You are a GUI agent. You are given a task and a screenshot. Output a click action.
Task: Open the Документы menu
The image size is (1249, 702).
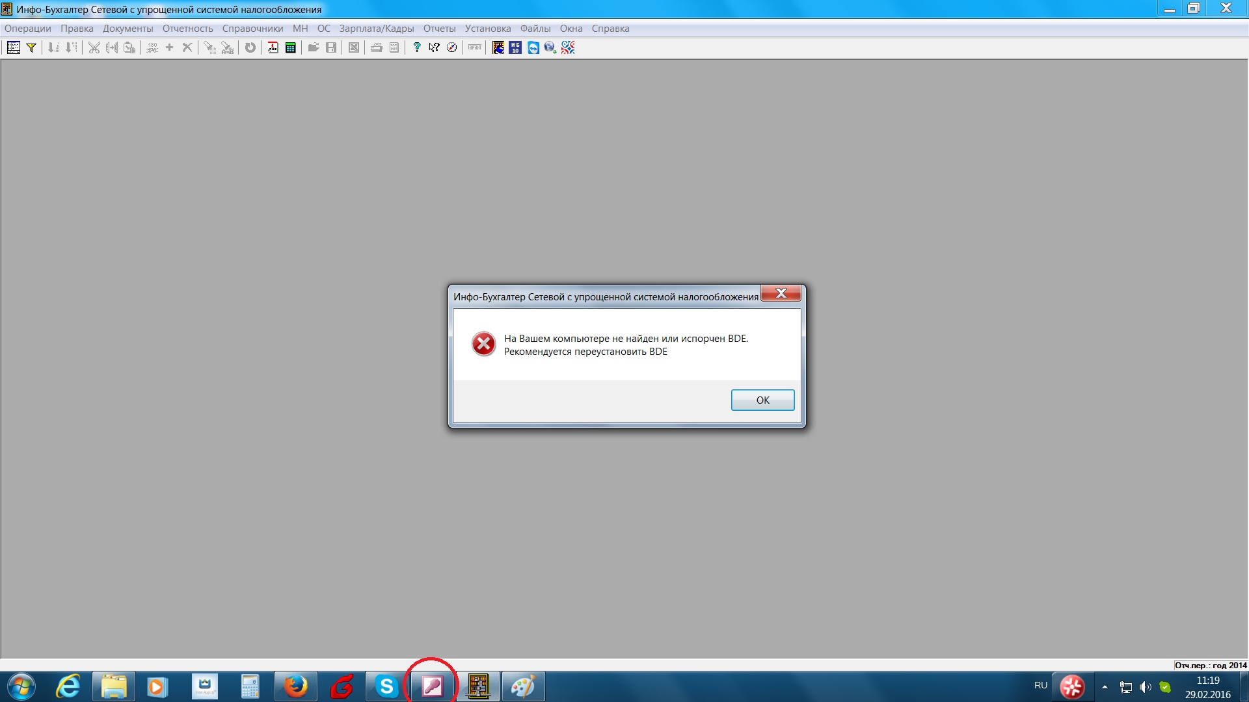pos(128,29)
